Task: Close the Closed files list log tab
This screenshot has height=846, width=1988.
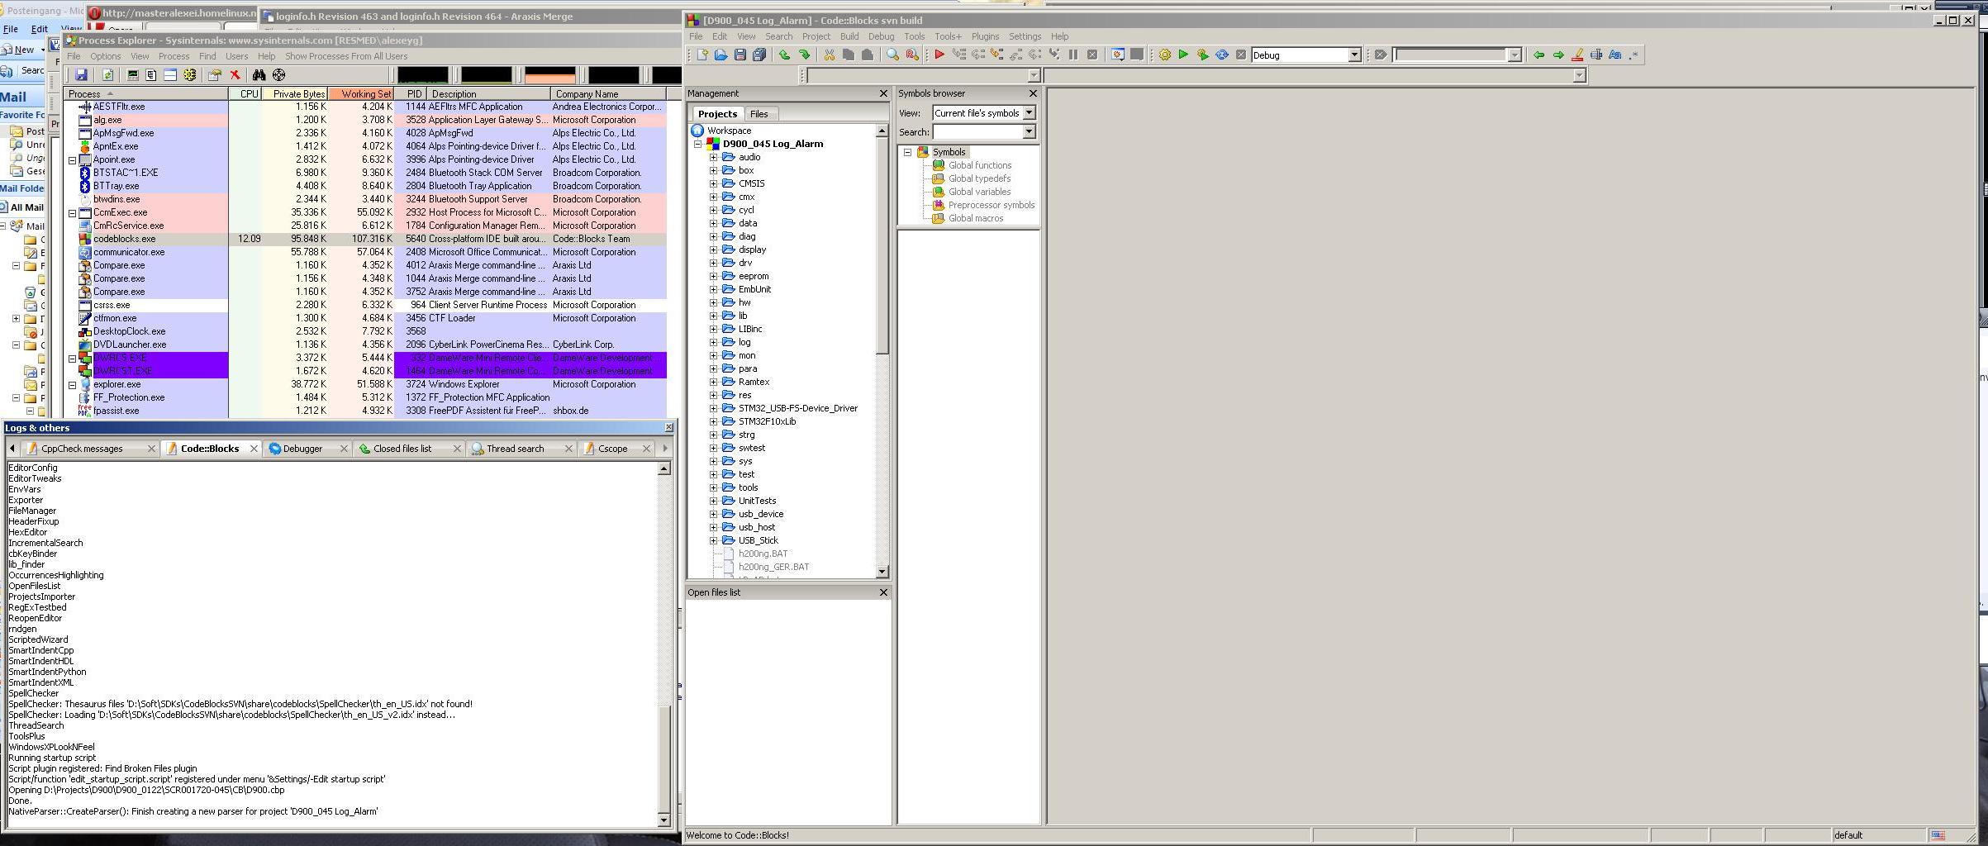Action: point(457,449)
